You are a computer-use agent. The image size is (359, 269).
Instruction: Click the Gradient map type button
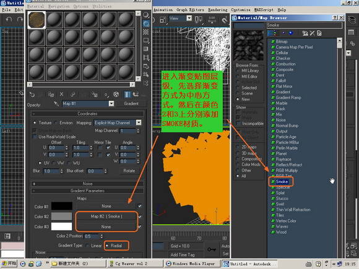pyautogui.click(x=131, y=104)
